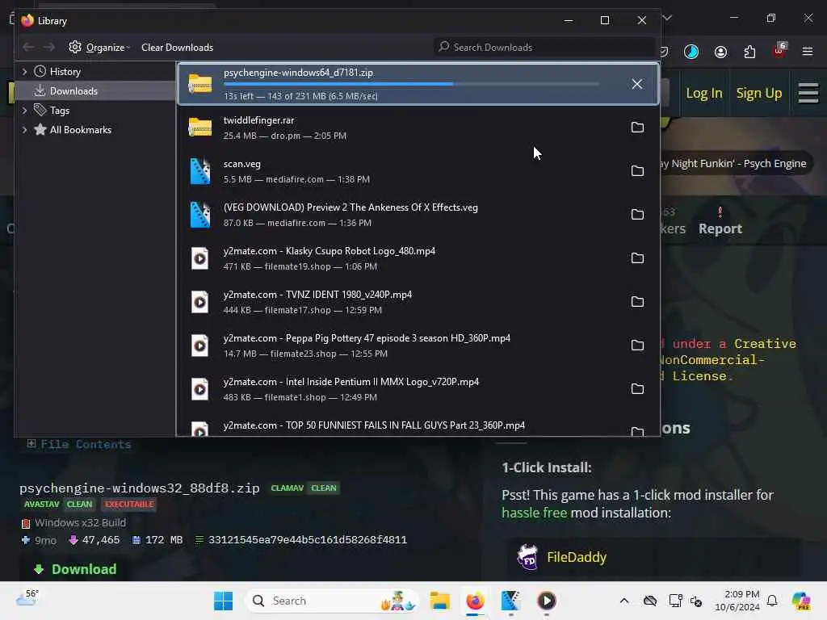Click the twiddlefinger.rar archive file icon
The height and width of the screenshot is (620, 827).
(200, 127)
